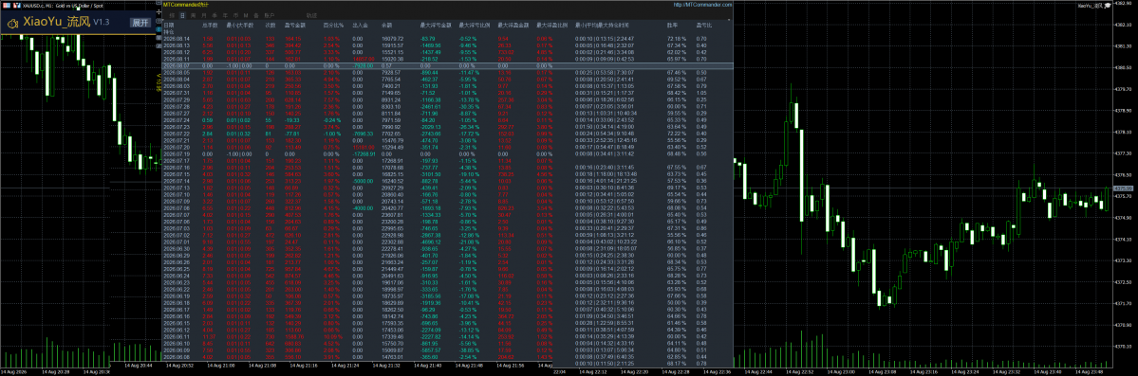
Task: Open the http://MTCommander.com link
Action: tap(702, 5)
